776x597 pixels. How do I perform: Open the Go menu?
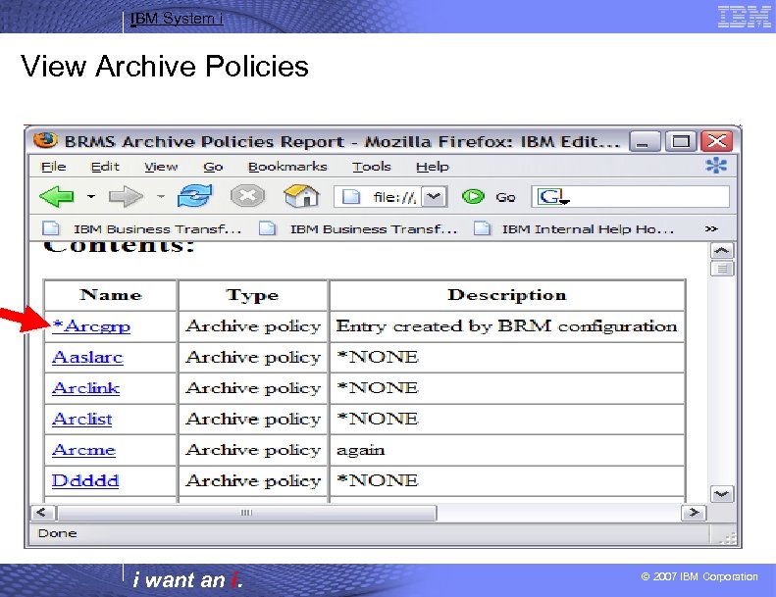click(213, 167)
